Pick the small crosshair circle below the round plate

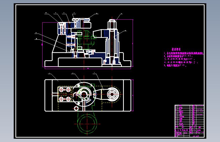coord(76,108)
